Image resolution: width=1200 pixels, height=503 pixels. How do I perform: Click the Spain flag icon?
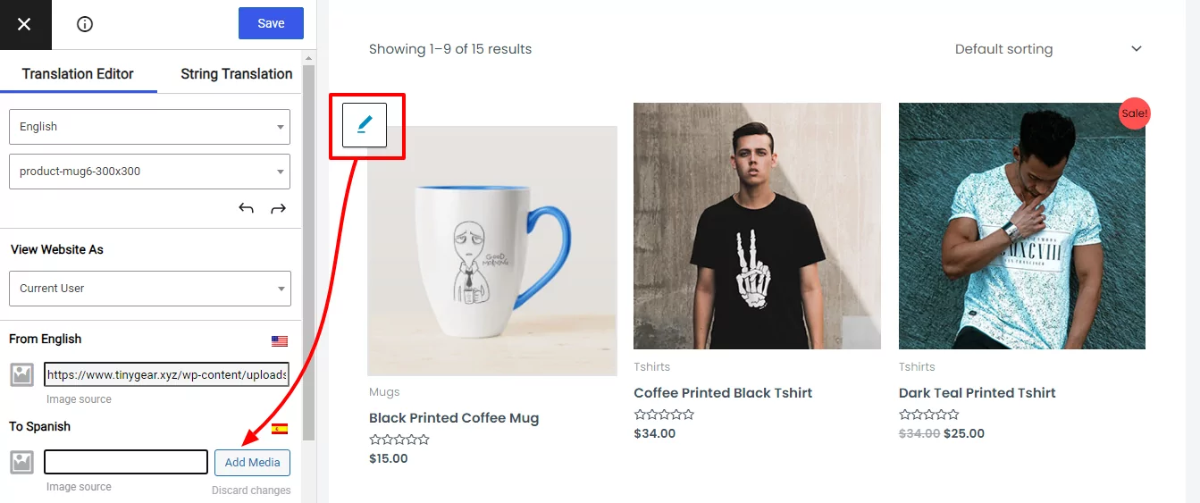tap(280, 429)
